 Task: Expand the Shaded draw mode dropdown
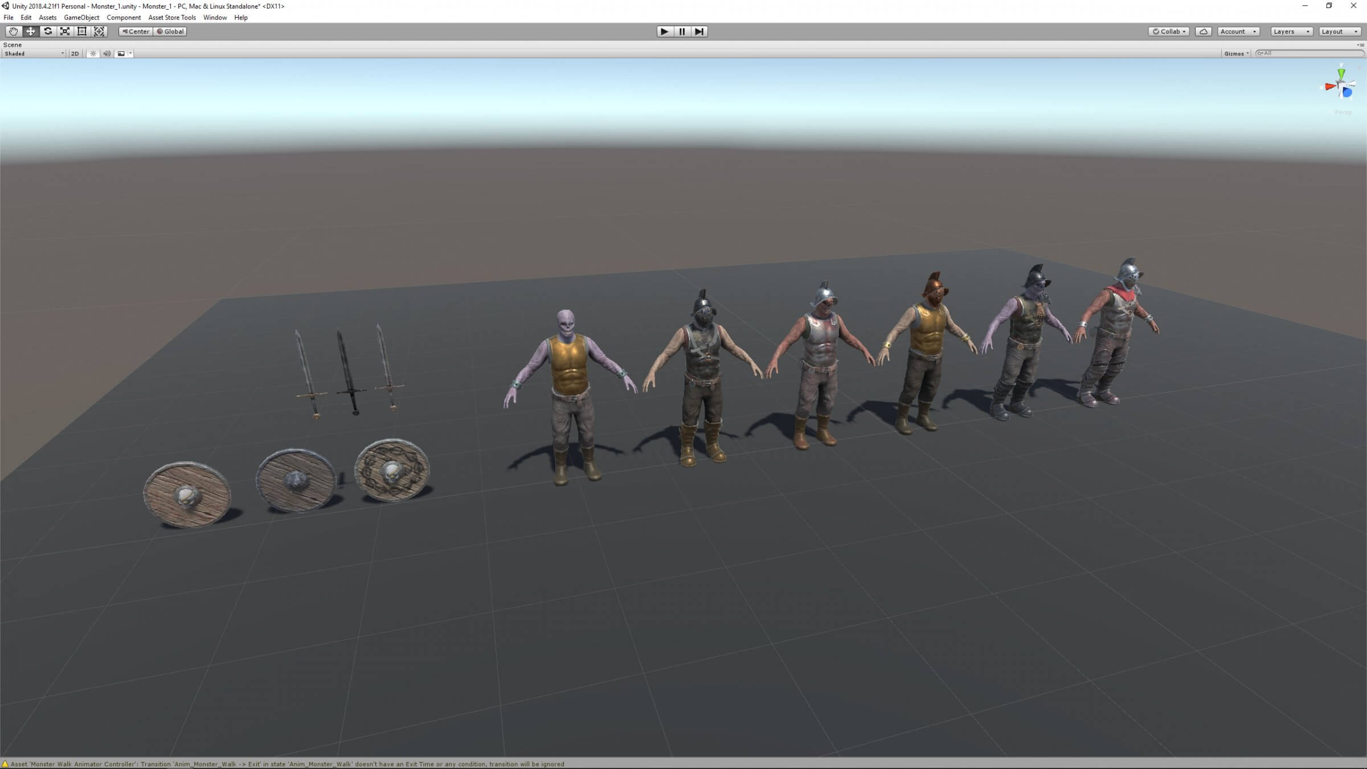[x=34, y=54]
